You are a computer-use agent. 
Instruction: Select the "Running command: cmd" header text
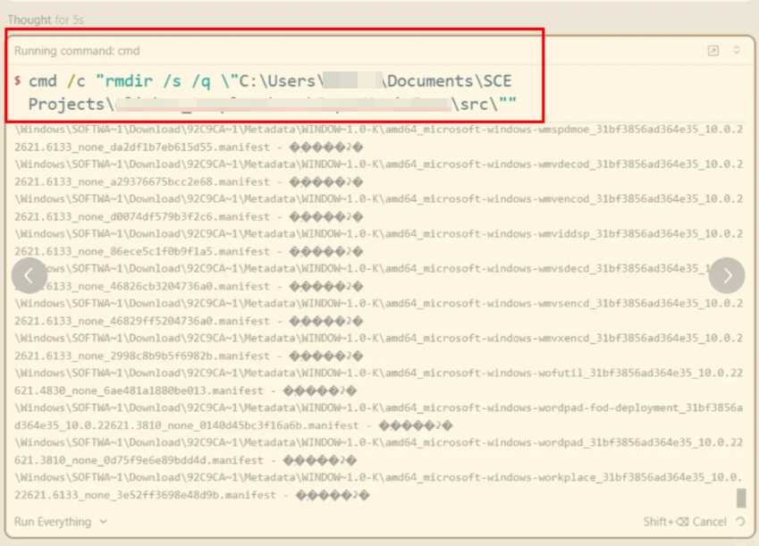(77, 51)
